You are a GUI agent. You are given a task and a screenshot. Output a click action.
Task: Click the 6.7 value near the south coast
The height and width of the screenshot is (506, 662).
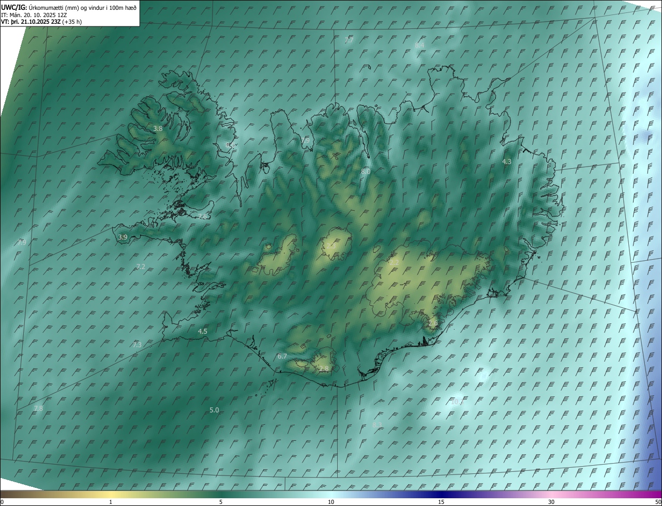click(282, 356)
